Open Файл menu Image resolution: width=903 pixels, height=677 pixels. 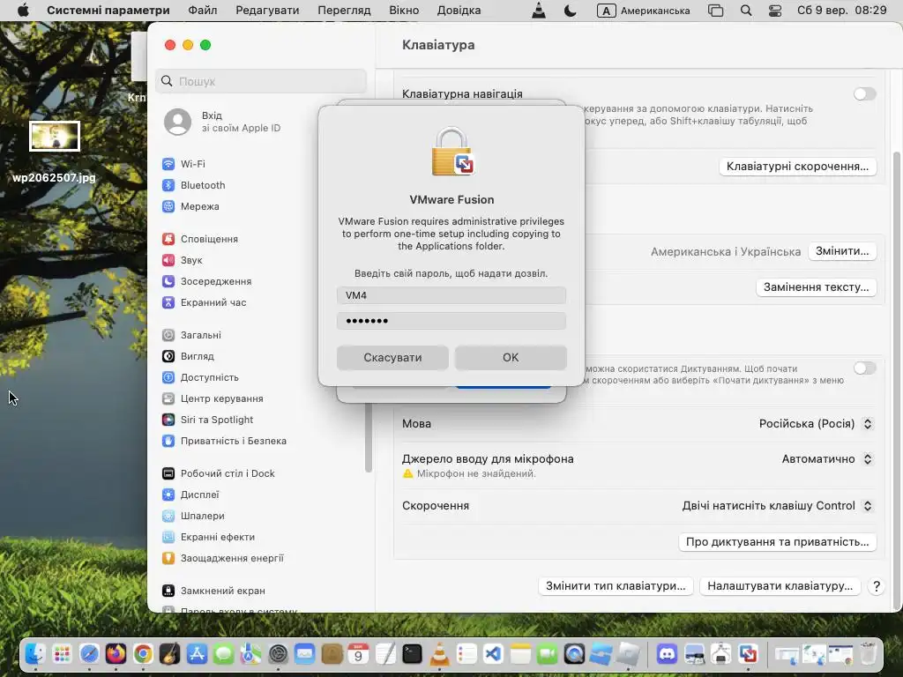tap(203, 11)
